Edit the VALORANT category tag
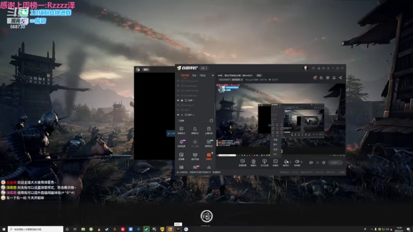This screenshot has height=232, width=413. pyautogui.click(x=231, y=80)
